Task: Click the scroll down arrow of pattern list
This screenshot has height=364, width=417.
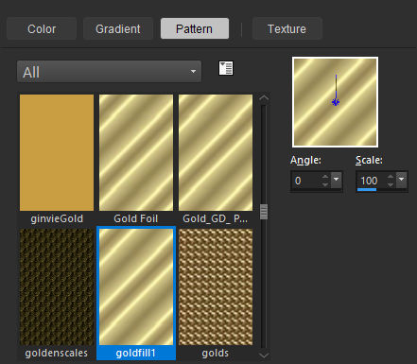Action: (264, 355)
